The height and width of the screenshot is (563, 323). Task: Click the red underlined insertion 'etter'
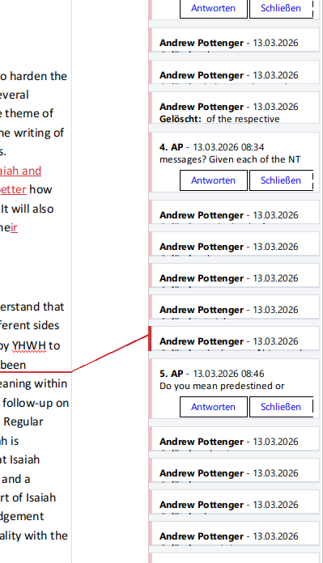13,189
